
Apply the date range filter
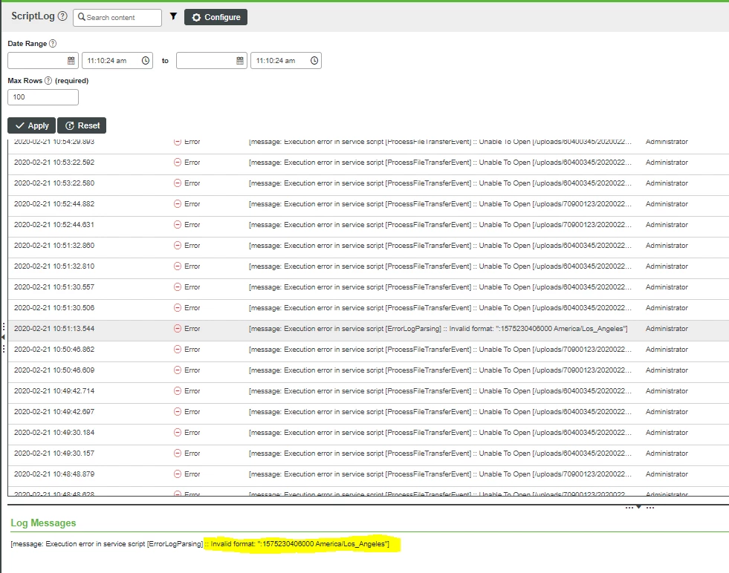[32, 125]
